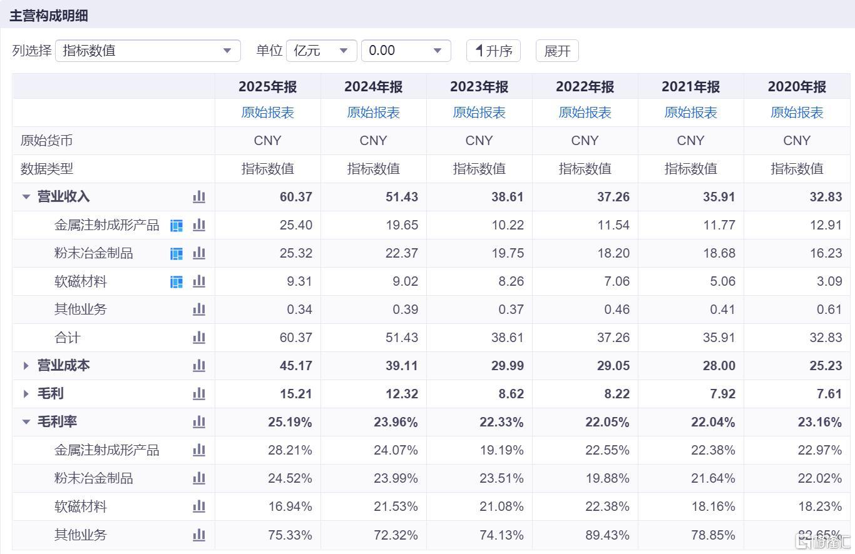Click the 展开 button
The width and height of the screenshot is (855, 554).
557,51
